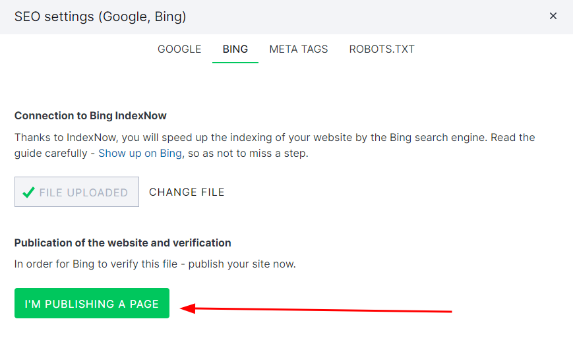The width and height of the screenshot is (573, 346).
Task: Click the I'M PUBLISHING A PAGE button
Action: click(x=92, y=304)
